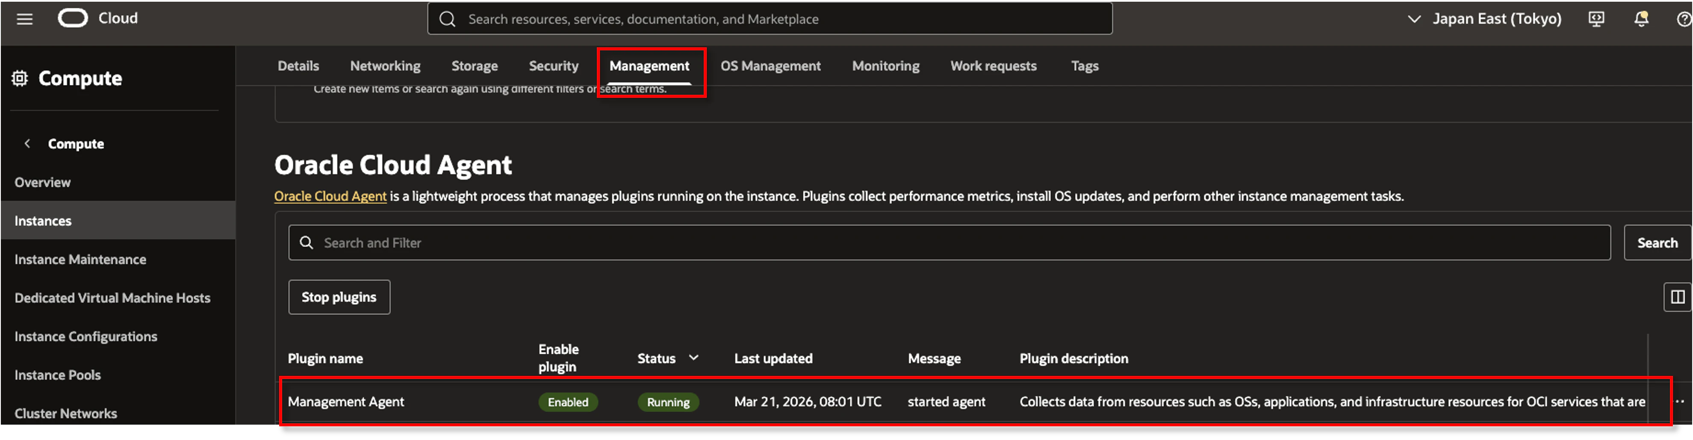The image size is (1693, 440).
Task: Open the help question mark icon
Action: pos(1684,19)
